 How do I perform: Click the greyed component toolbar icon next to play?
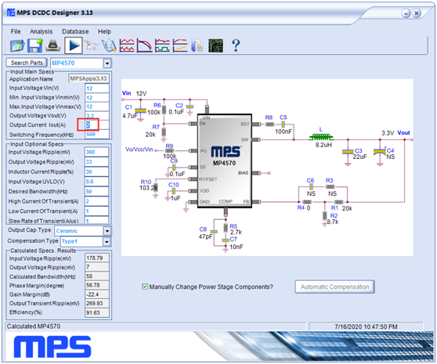[92, 45]
